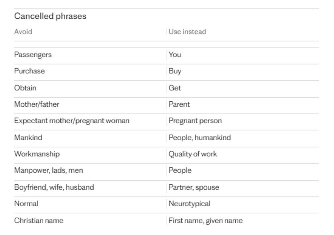This screenshot has width=334, height=235.
Task: Click 'Expectant mother/pregnant woman' phrase
Action: point(71,121)
